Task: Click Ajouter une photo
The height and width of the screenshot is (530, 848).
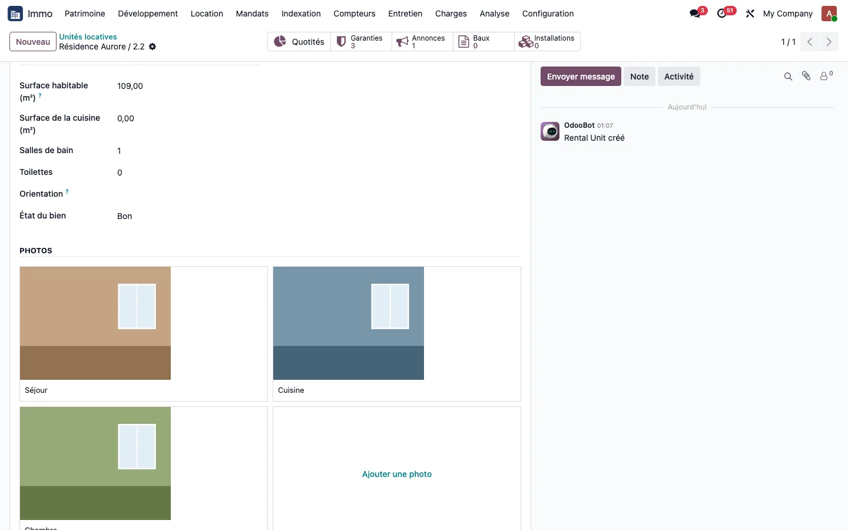Action: point(397,474)
